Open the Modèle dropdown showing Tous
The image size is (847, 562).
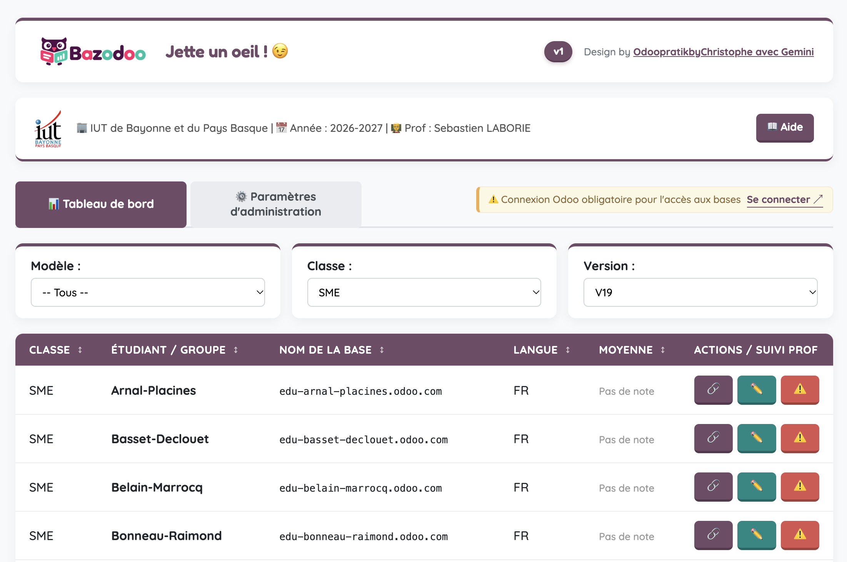[x=148, y=293]
